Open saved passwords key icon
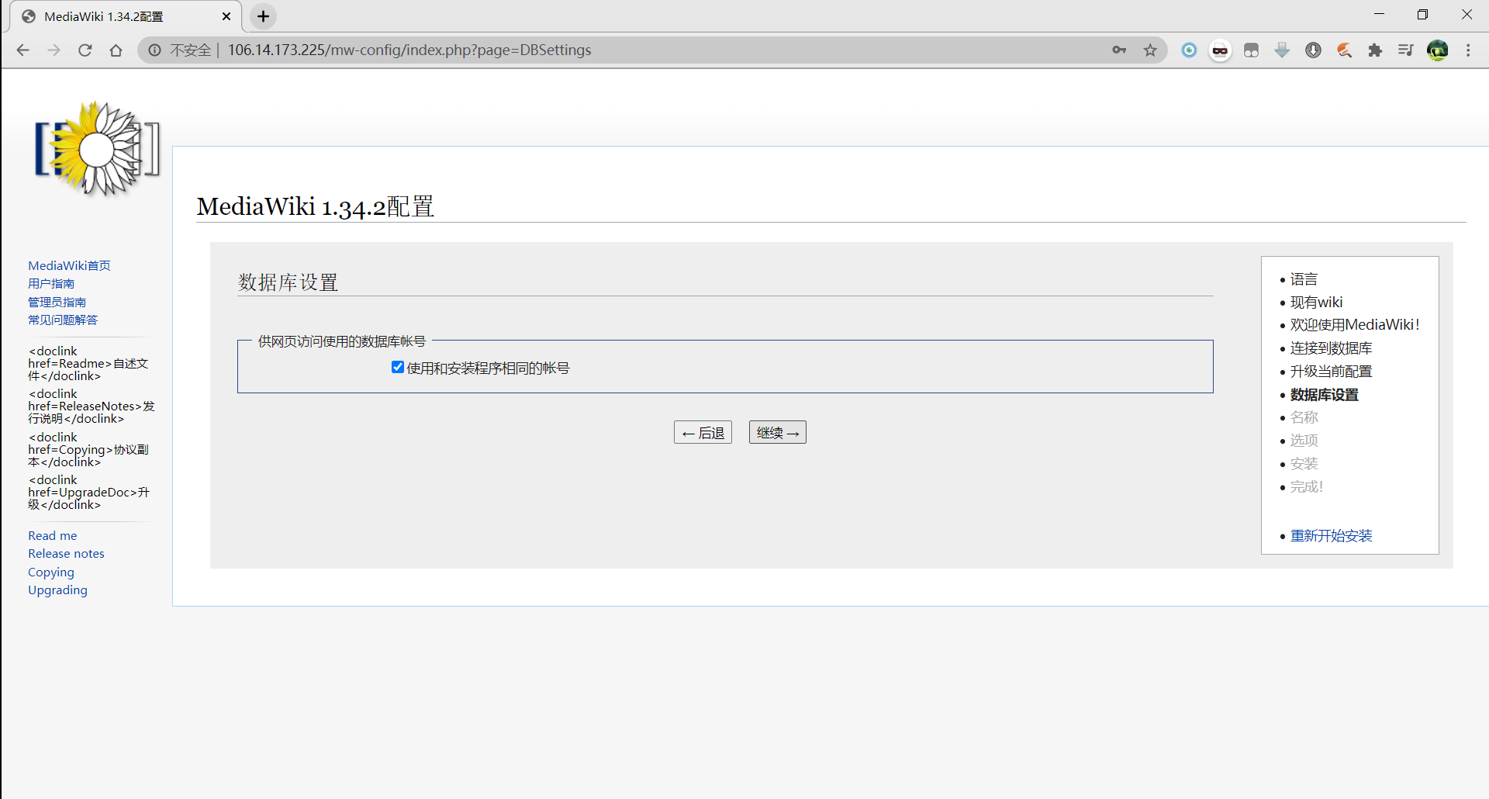 (1119, 50)
